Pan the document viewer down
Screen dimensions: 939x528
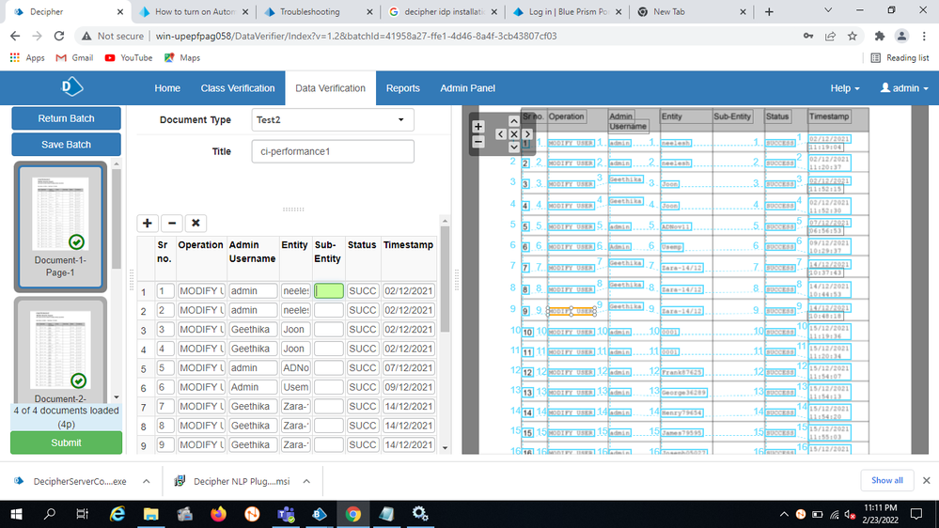(x=514, y=148)
